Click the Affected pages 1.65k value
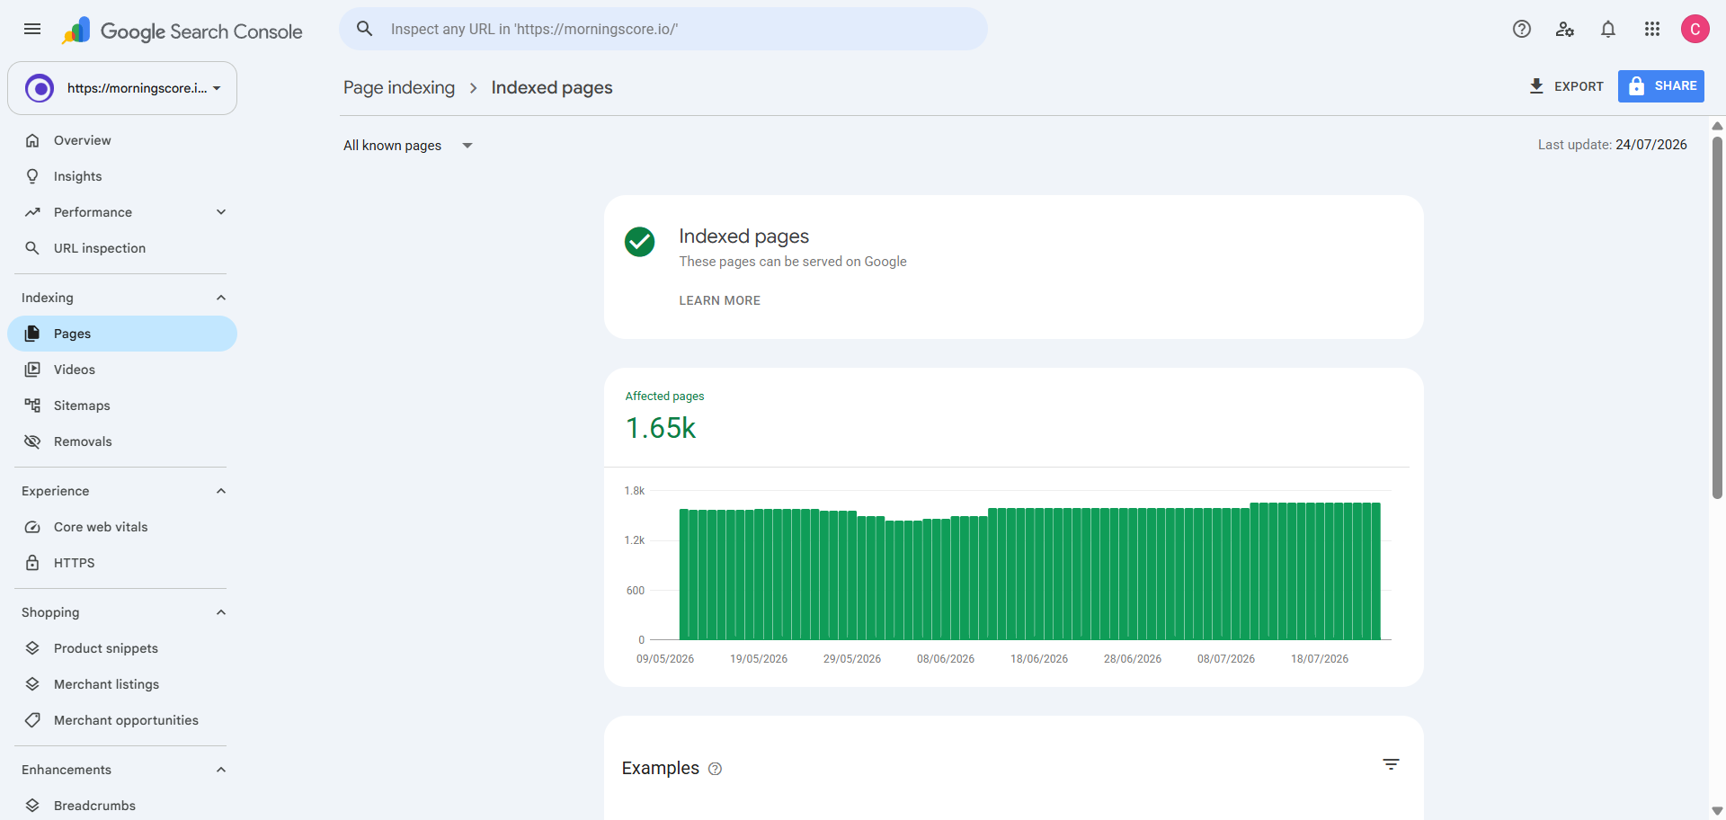 pyautogui.click(x=661, y=428)
